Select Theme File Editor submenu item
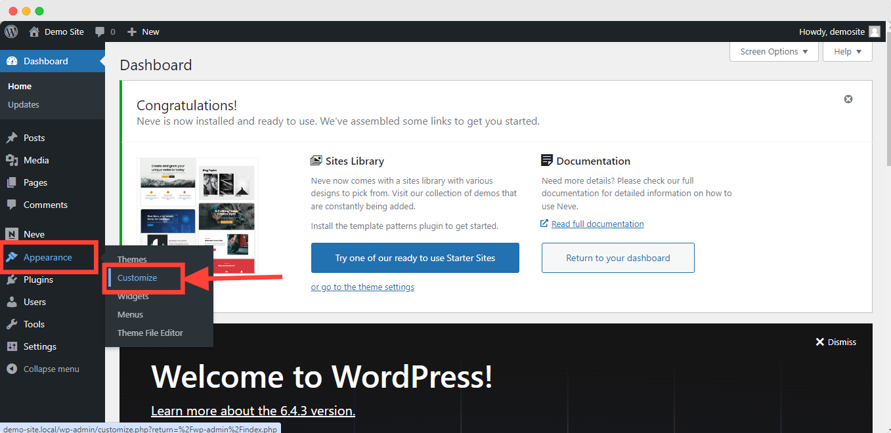 click(x=150, y=333)
